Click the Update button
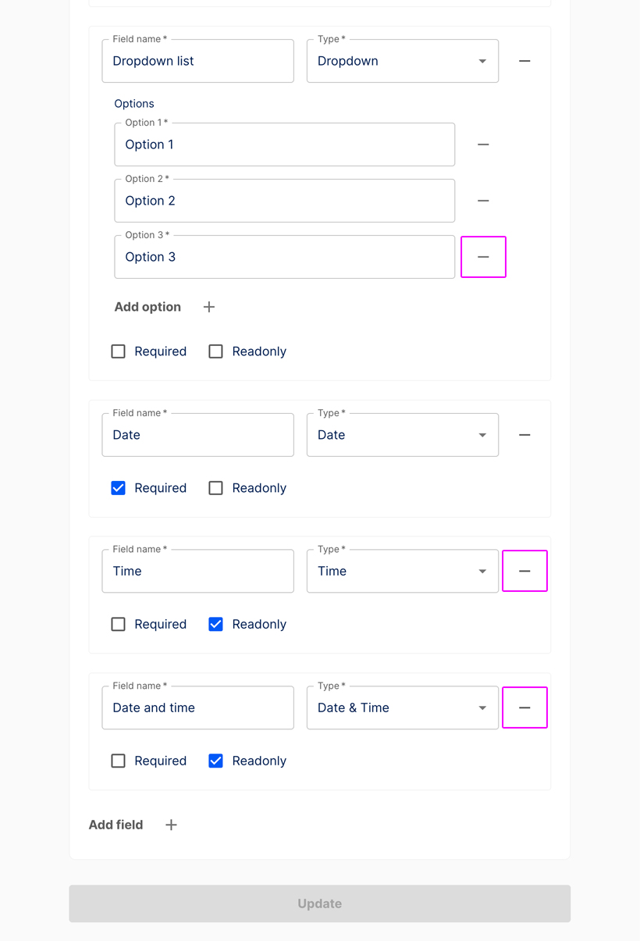640x941 pixels. 319,903
